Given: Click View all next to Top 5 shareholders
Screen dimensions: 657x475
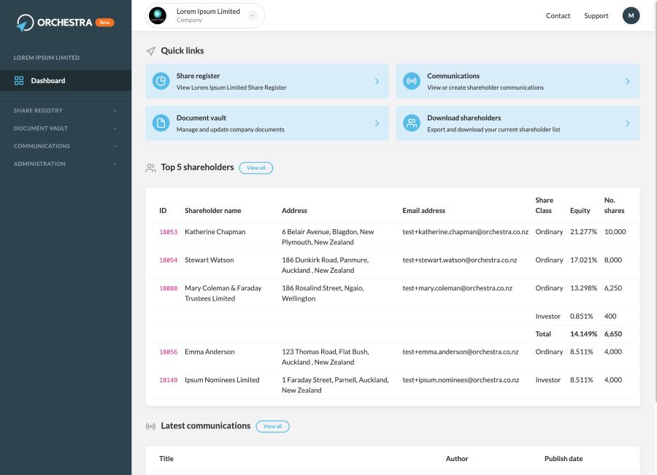Looking at the screenshot, I should pyautogui.click(x=255, y=168).
